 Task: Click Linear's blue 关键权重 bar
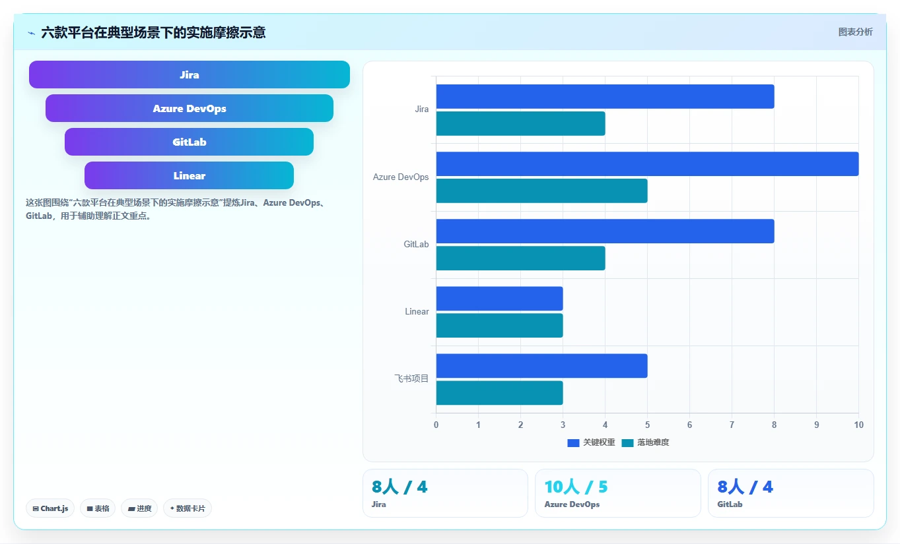pyautogui.click(x=499, y=298)
